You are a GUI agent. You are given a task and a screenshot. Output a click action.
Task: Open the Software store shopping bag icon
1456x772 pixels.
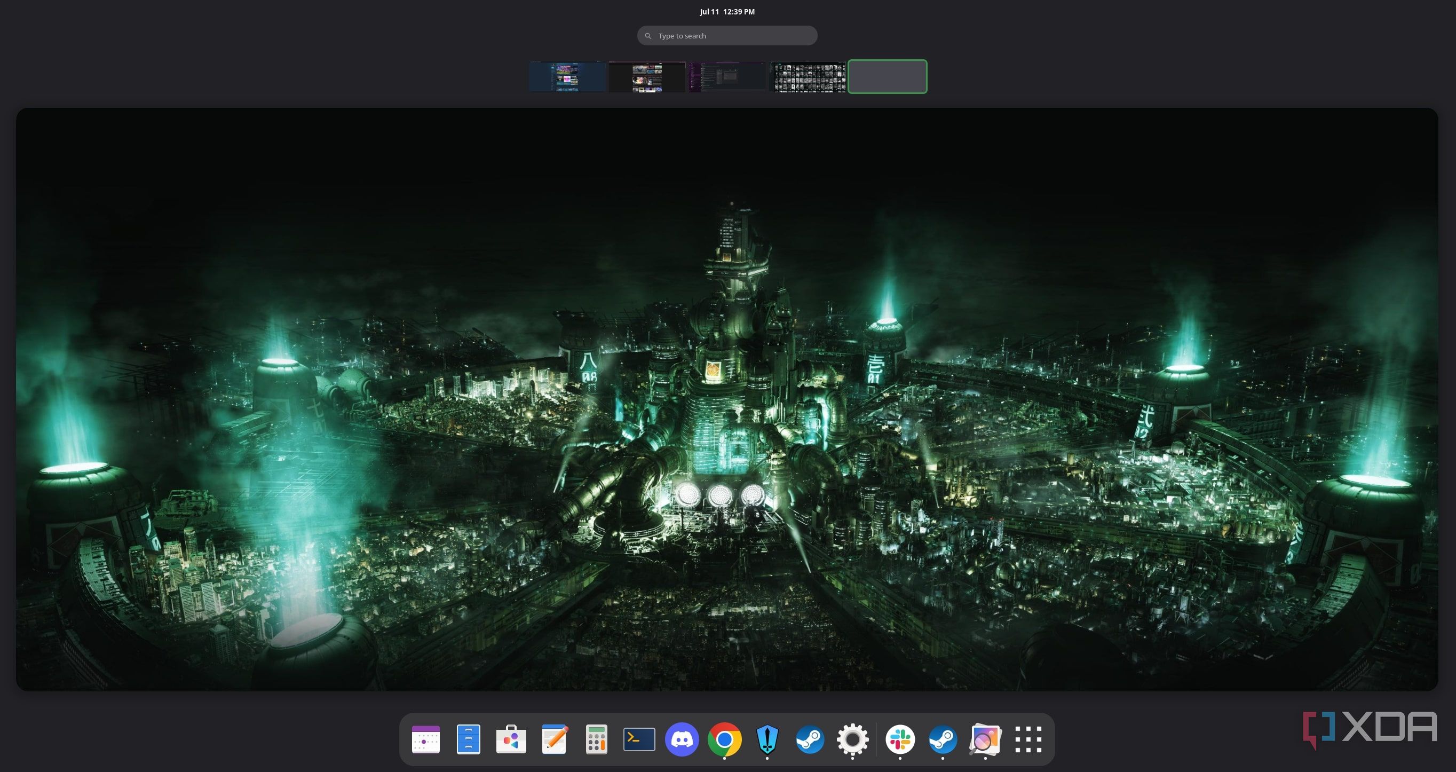(x=511, y=739)
